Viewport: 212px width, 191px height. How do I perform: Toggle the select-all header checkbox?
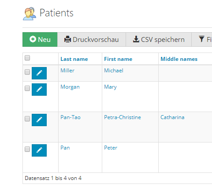(27, 58)
